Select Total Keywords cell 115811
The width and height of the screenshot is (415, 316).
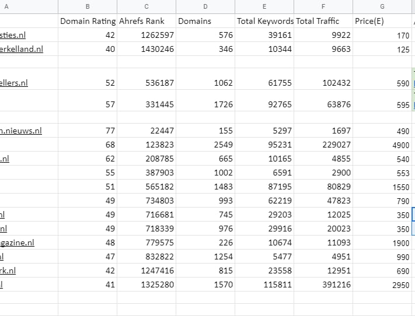(x=264, y=285)
